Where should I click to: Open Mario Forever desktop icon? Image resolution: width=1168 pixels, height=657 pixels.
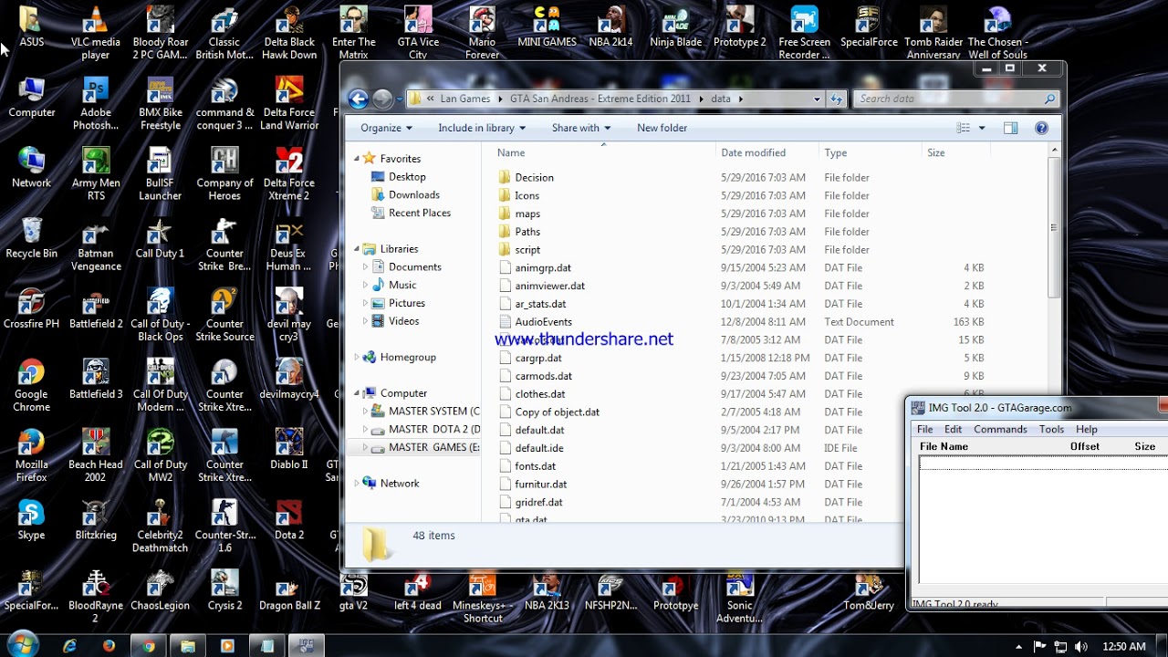click(x=482, y=33)
